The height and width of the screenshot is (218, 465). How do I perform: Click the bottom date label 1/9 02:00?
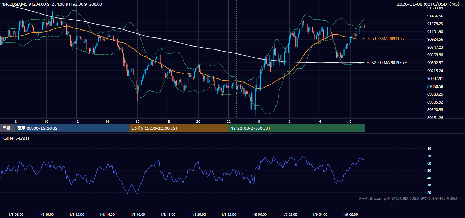click(x=290, y=215)
